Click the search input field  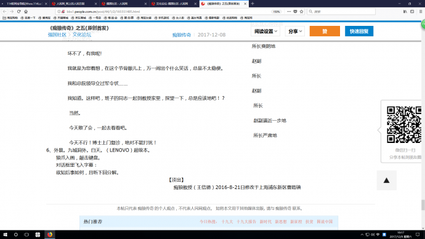341,12
